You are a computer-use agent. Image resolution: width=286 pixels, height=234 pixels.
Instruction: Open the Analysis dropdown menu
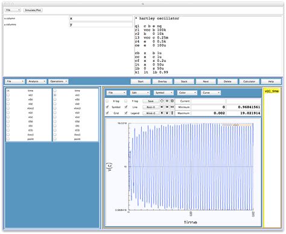tap(36, 81)
